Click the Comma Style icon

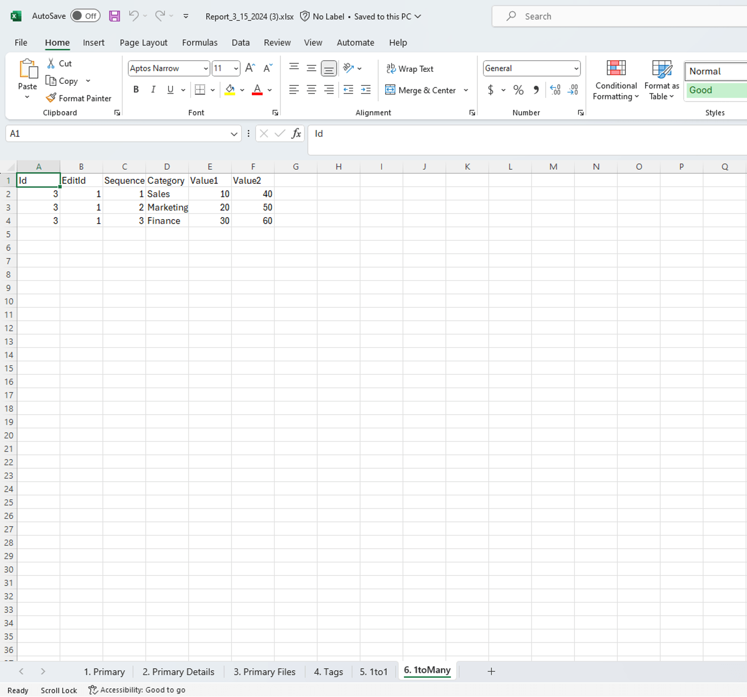[x=536, y=90]
